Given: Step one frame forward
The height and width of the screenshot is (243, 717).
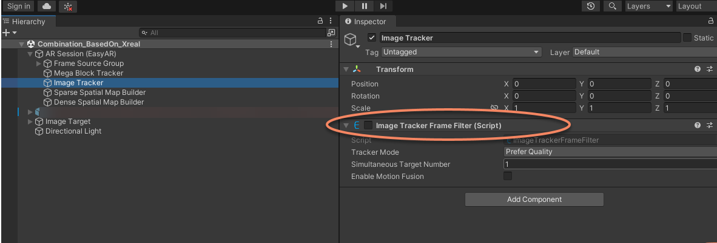Looking at the screenshot, I should coord(383,6).
